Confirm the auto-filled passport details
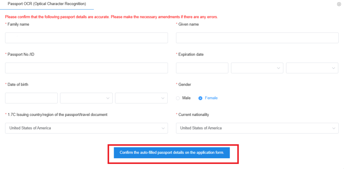The width and height of the screenshot is (344, 169). (172, 153)
